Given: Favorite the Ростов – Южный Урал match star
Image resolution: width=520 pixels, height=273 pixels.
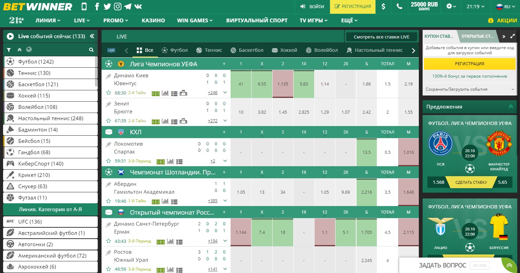Looking at the screenshot, I should point(108,269).
